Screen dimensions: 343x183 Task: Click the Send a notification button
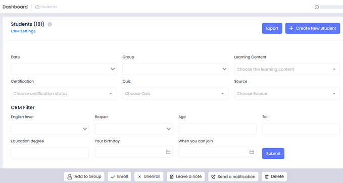tap(233, 176)
